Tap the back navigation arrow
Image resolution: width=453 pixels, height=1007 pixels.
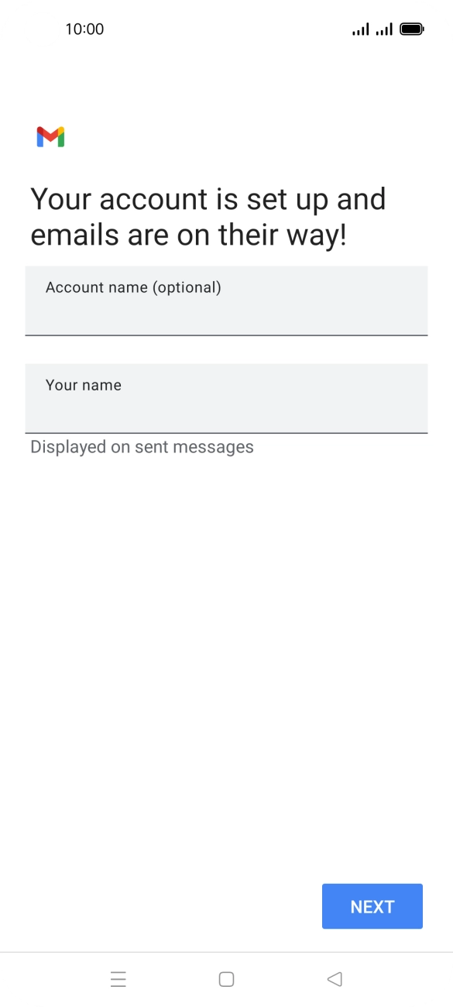tap(335, 978)
